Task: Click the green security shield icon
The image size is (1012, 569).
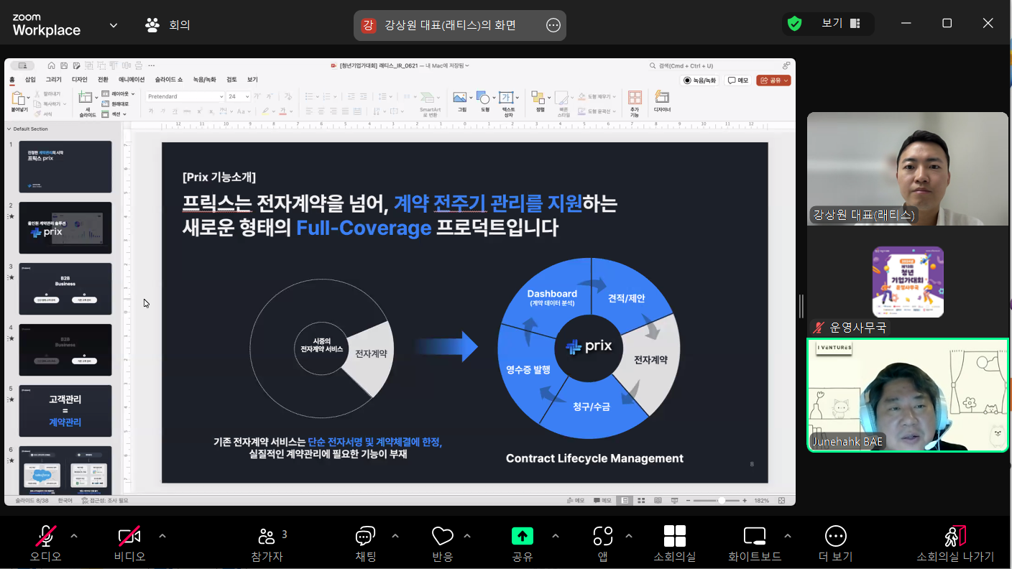Action: (x=794, y=24)
